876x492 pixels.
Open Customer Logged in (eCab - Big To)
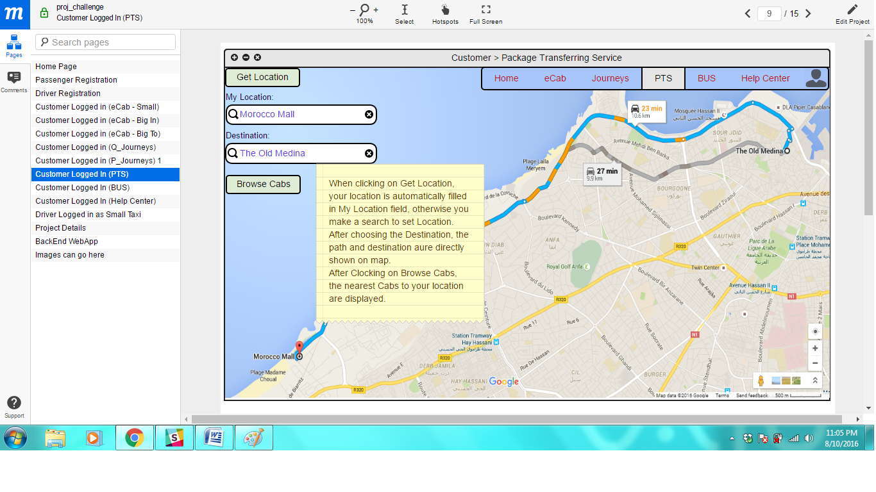point(105,134)
